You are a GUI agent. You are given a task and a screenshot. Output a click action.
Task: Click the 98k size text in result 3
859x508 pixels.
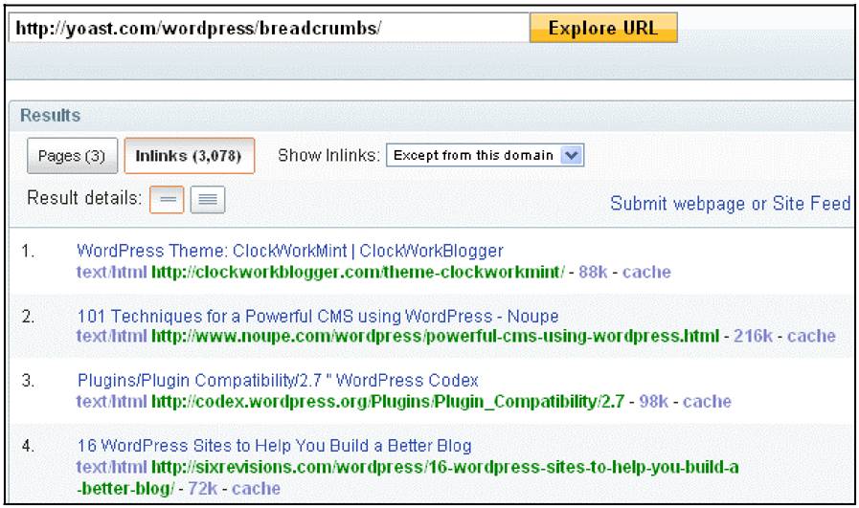pos(653,401)
